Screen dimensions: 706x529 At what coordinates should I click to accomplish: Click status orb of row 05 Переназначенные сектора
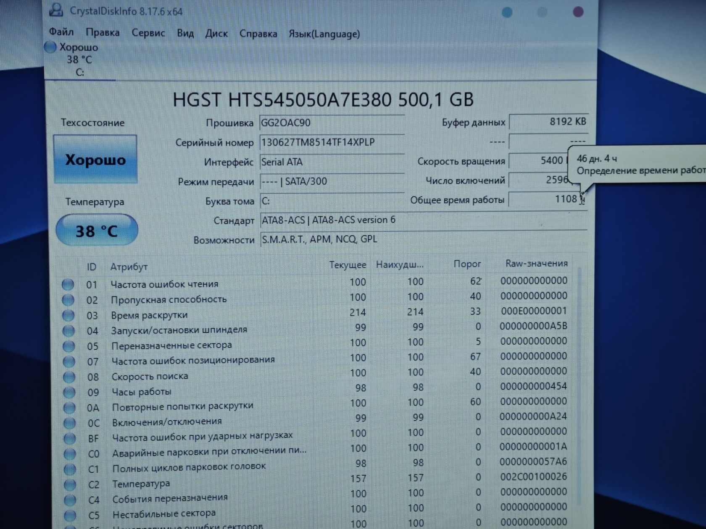(x=69, y=346)
